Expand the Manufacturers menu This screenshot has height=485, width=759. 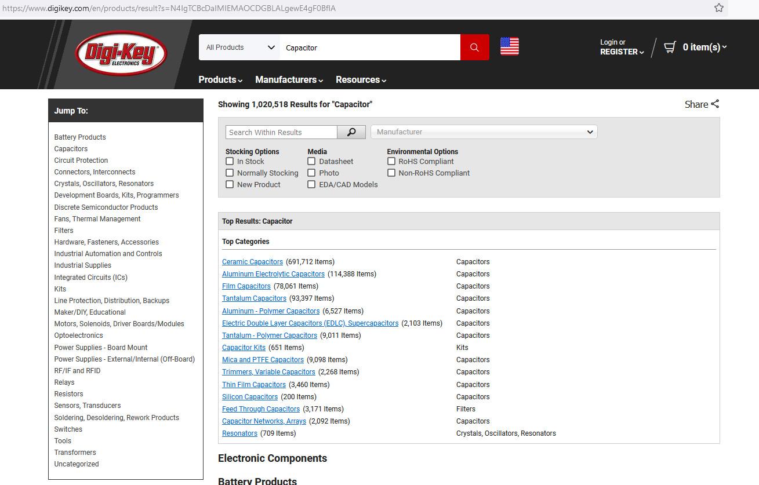point(289,80)
